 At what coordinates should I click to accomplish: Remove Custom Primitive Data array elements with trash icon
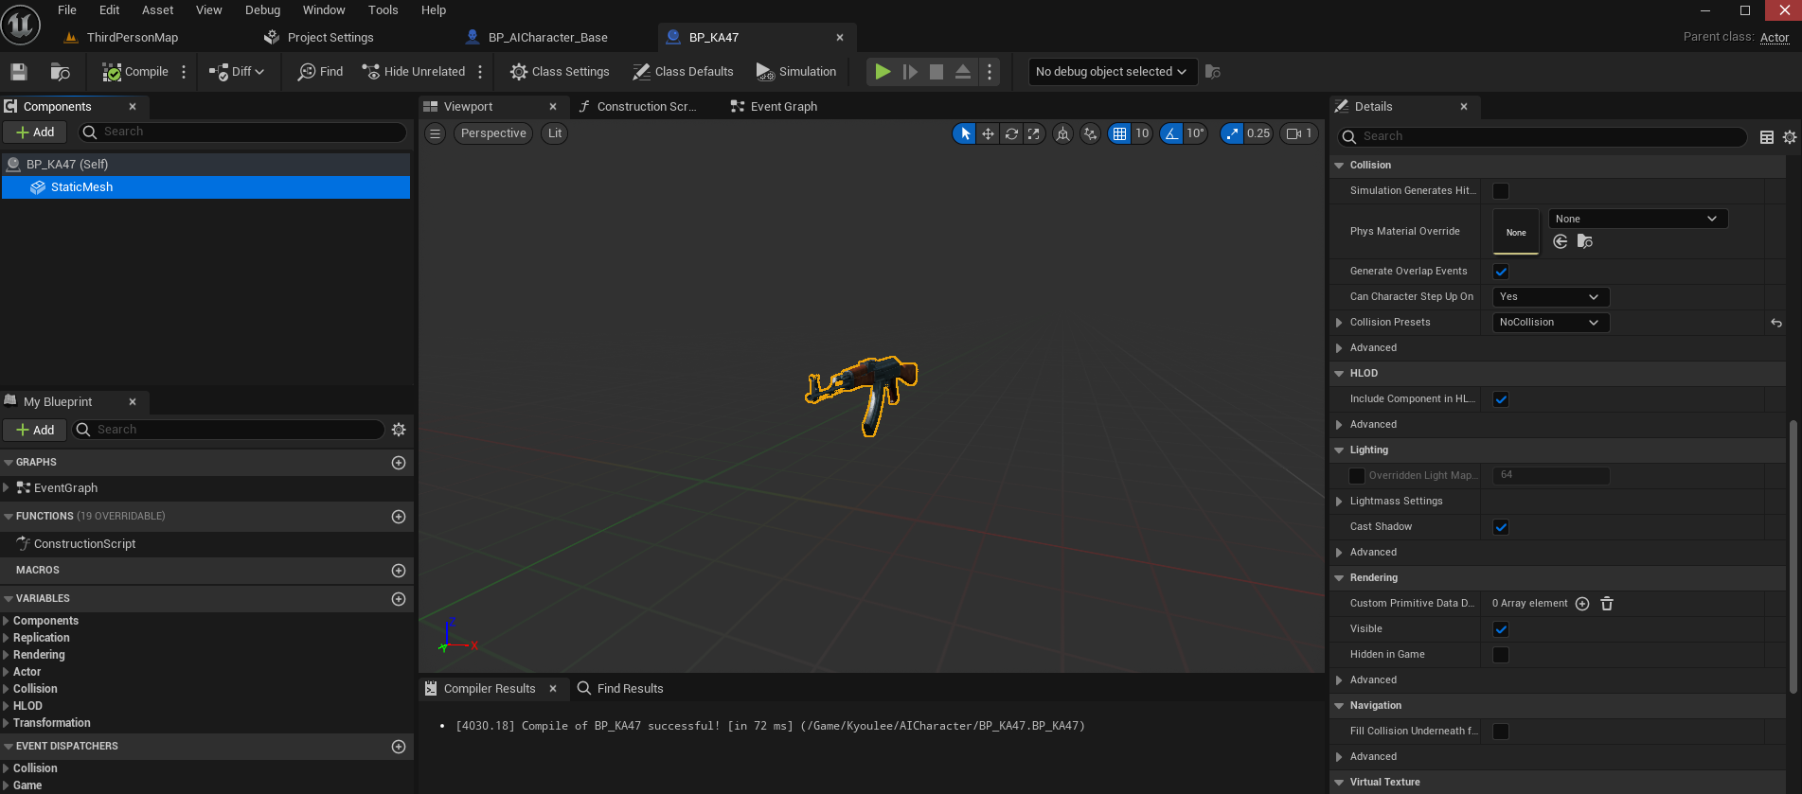coord(1607,604)
